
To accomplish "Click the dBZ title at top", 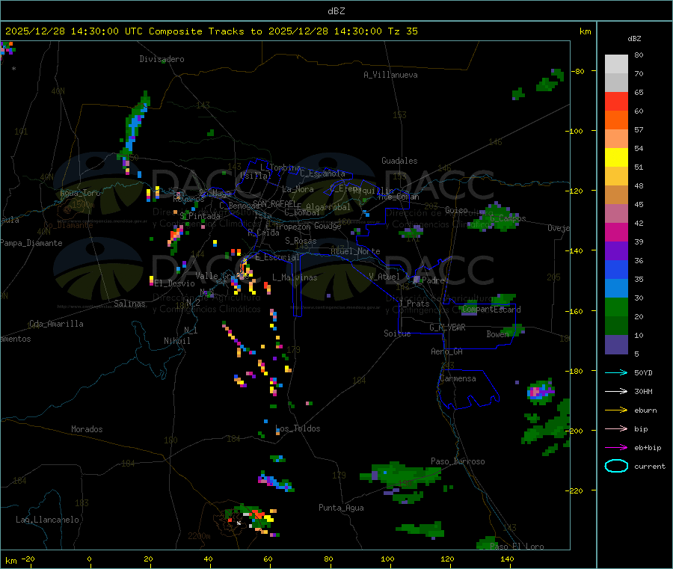I will pyautogui.click(x=336, y=11).
